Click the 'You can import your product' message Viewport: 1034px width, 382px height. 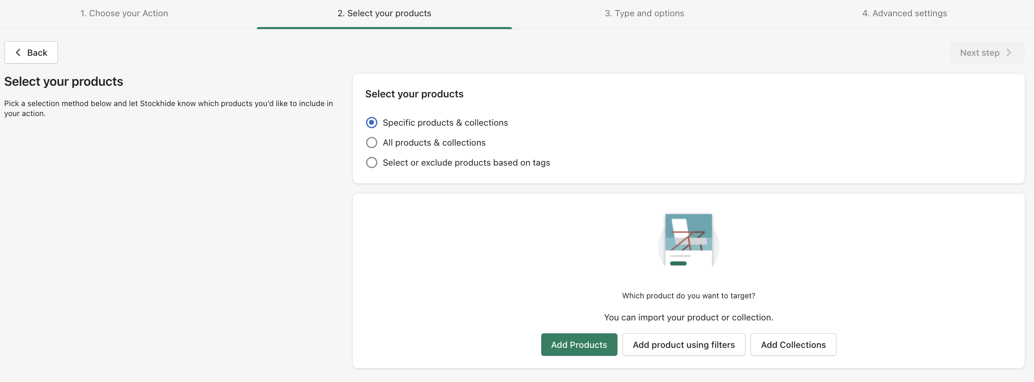pos(688,318)
